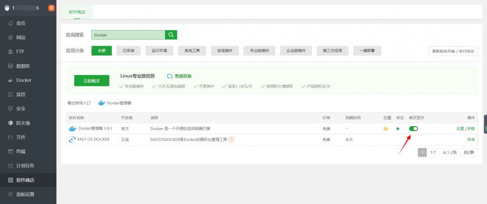The height and width of the screenshot is (204, 487).
Task: Click the home icon beside 首页
Action: [10, 23]
